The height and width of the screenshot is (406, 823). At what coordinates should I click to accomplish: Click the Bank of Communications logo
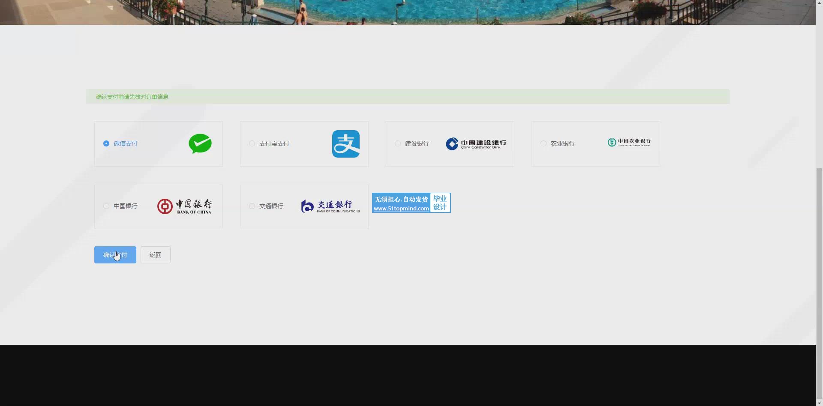click(x=330, y=206)
